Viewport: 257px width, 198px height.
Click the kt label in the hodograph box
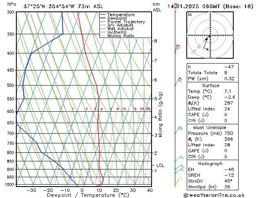click(190, 15)
